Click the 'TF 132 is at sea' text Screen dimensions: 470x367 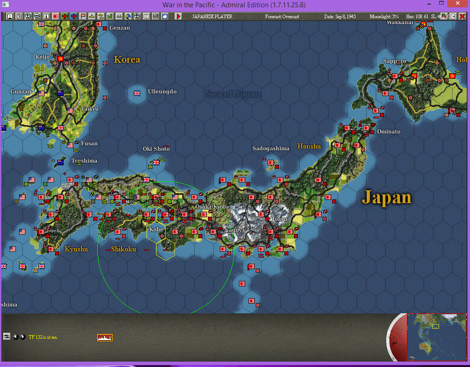pos(43,337)
